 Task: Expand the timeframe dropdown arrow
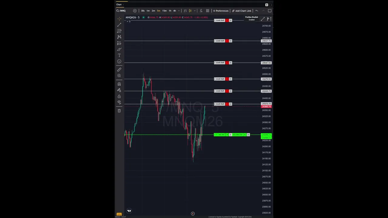[x=179, y=11]
